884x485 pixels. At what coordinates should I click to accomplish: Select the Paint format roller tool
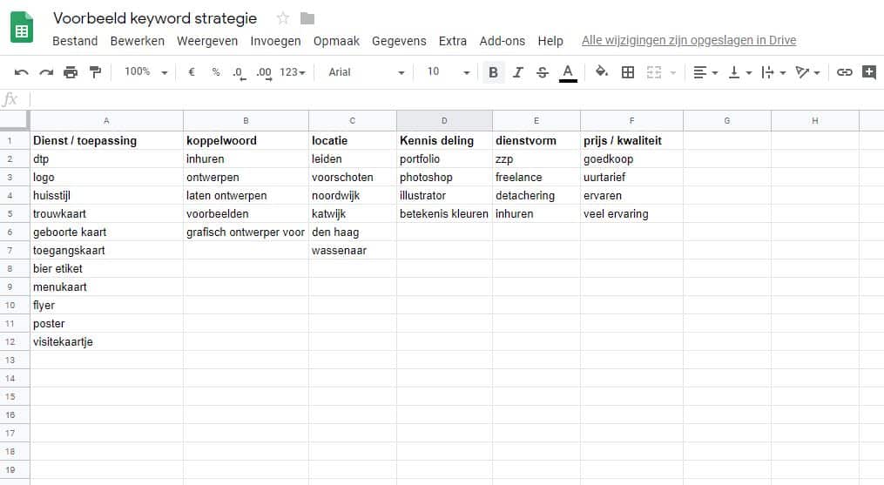coord(95,72)
